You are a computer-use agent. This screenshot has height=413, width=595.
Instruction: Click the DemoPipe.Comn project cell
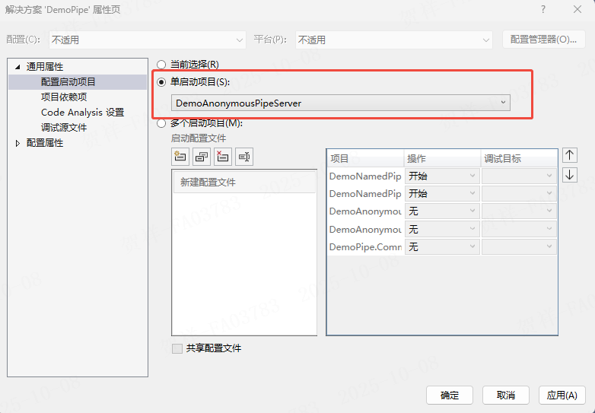tap(366, 247)
